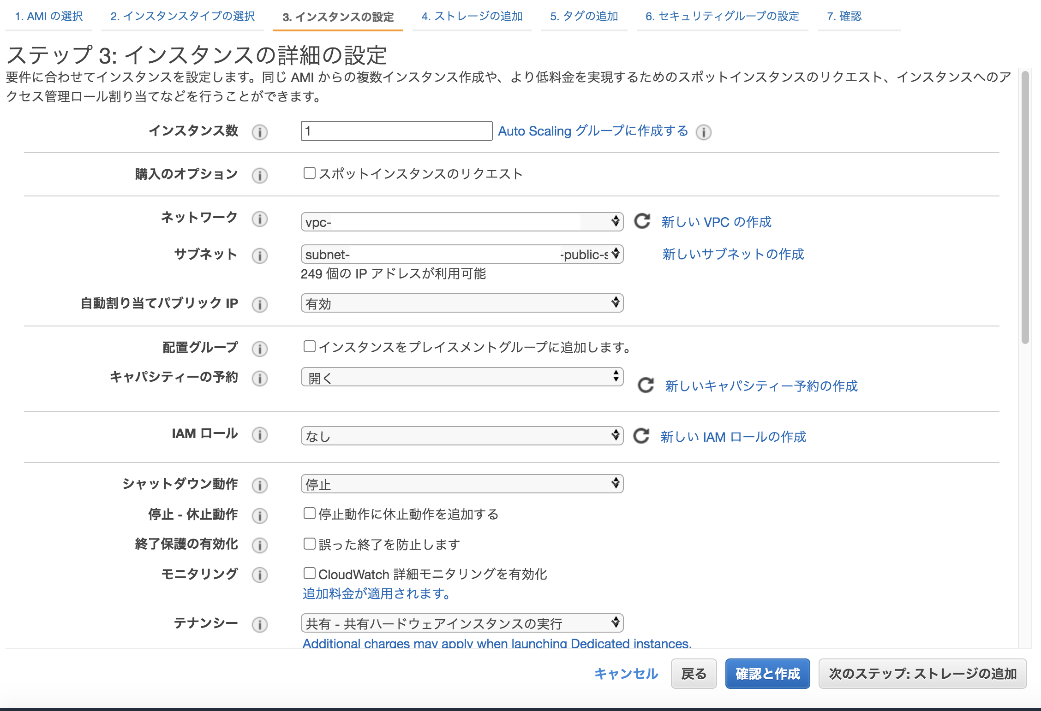Click 戻る button
The width and height of the screenshot is (1041, 711).
[694, 674]
